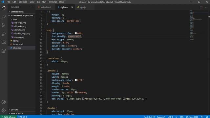
Task: Open the Selection menu
Action: click(x=23, y=2)
